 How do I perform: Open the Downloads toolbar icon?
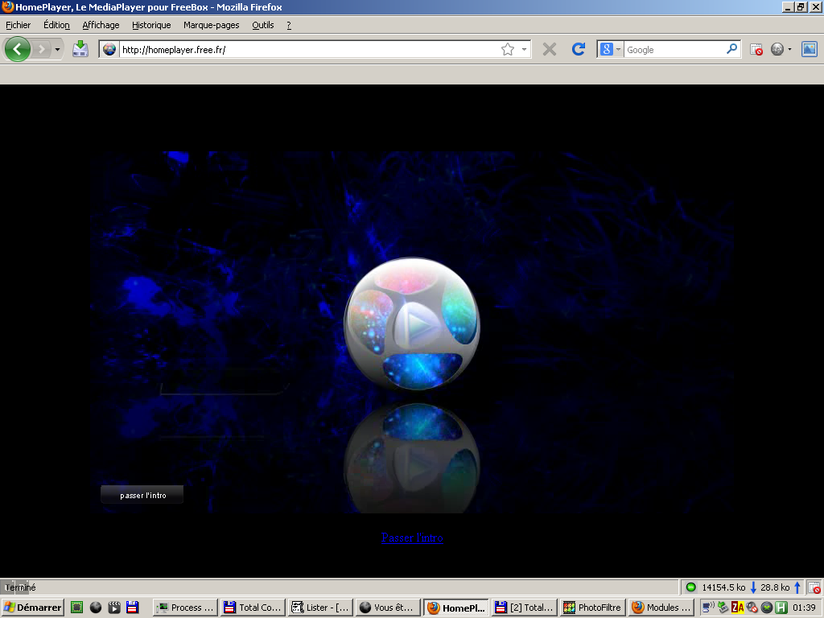tap(80, 49)
